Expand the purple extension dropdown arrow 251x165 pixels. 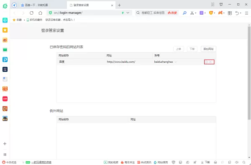[205, 13]
